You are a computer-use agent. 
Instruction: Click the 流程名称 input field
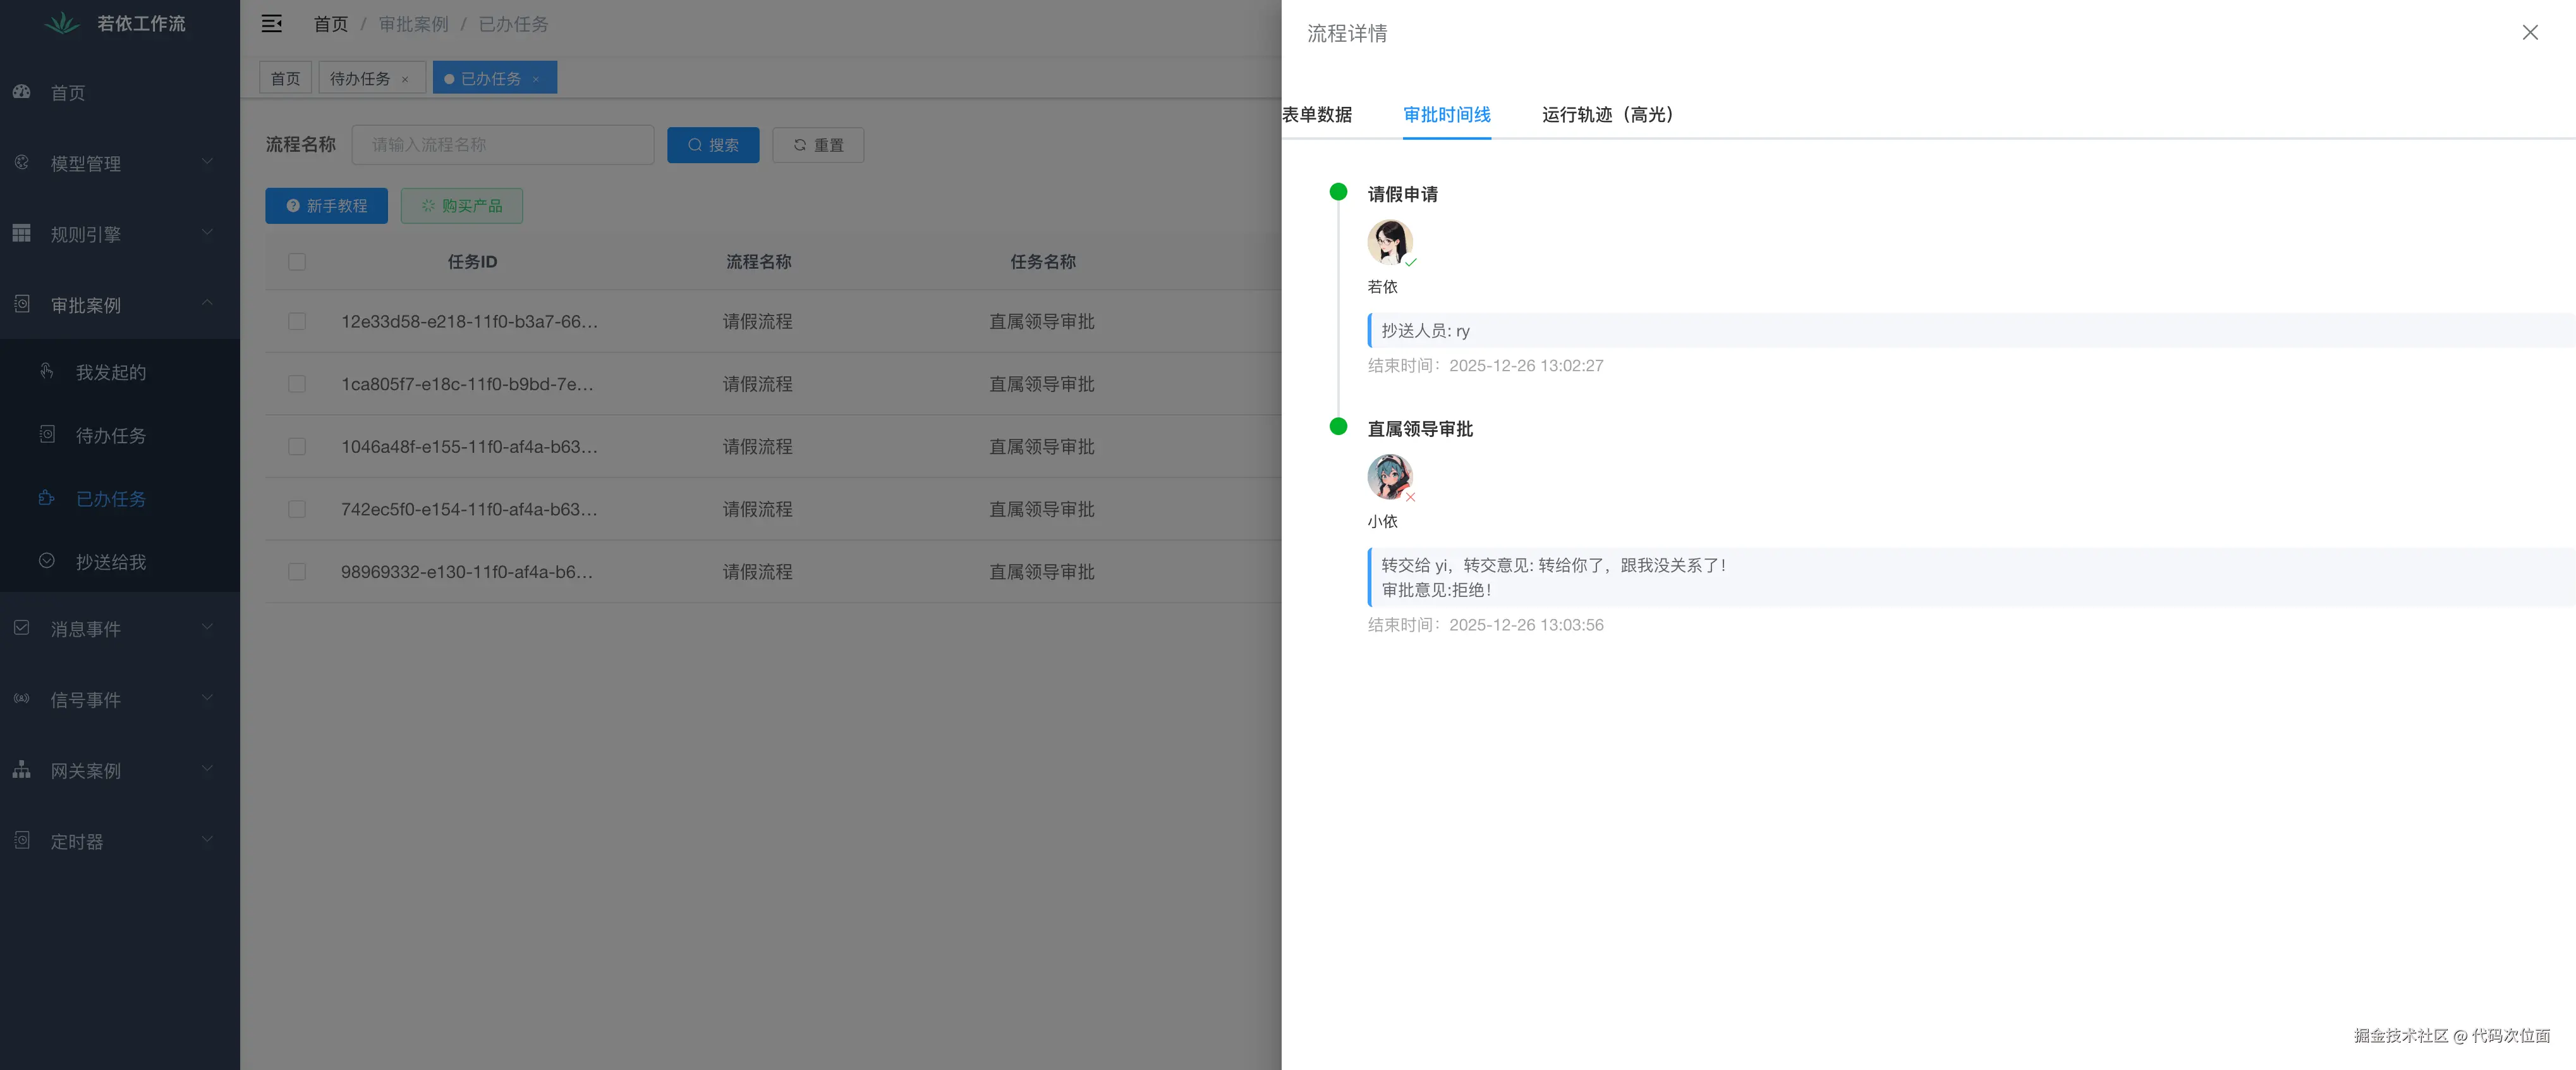[x=502, y=145]
